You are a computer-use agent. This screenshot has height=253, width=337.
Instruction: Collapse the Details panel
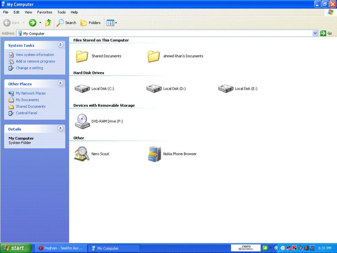[x=60, y=129]
